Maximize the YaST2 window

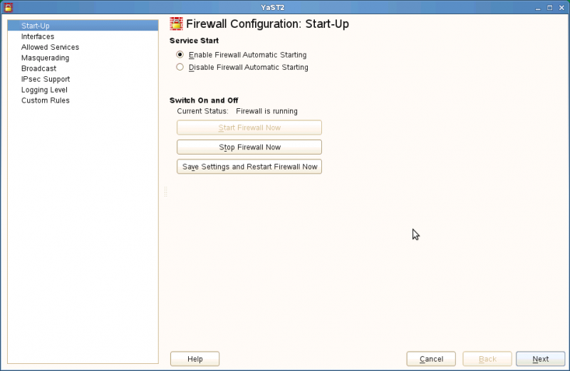click(549, 8)
